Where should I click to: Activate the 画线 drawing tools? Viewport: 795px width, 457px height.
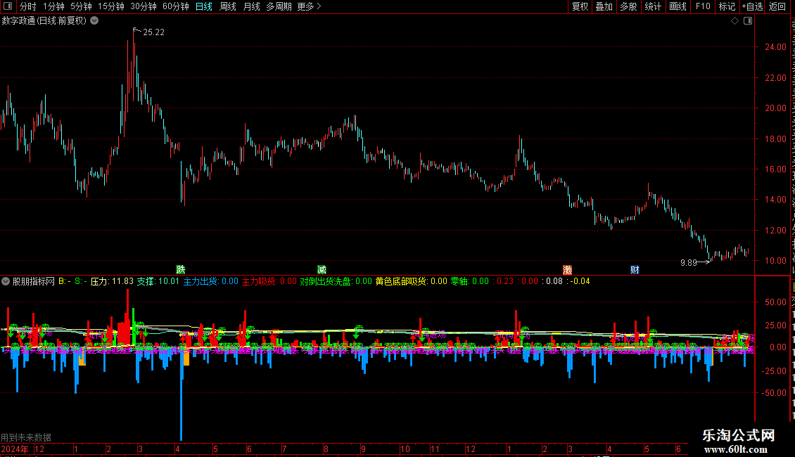pos(678,6)
